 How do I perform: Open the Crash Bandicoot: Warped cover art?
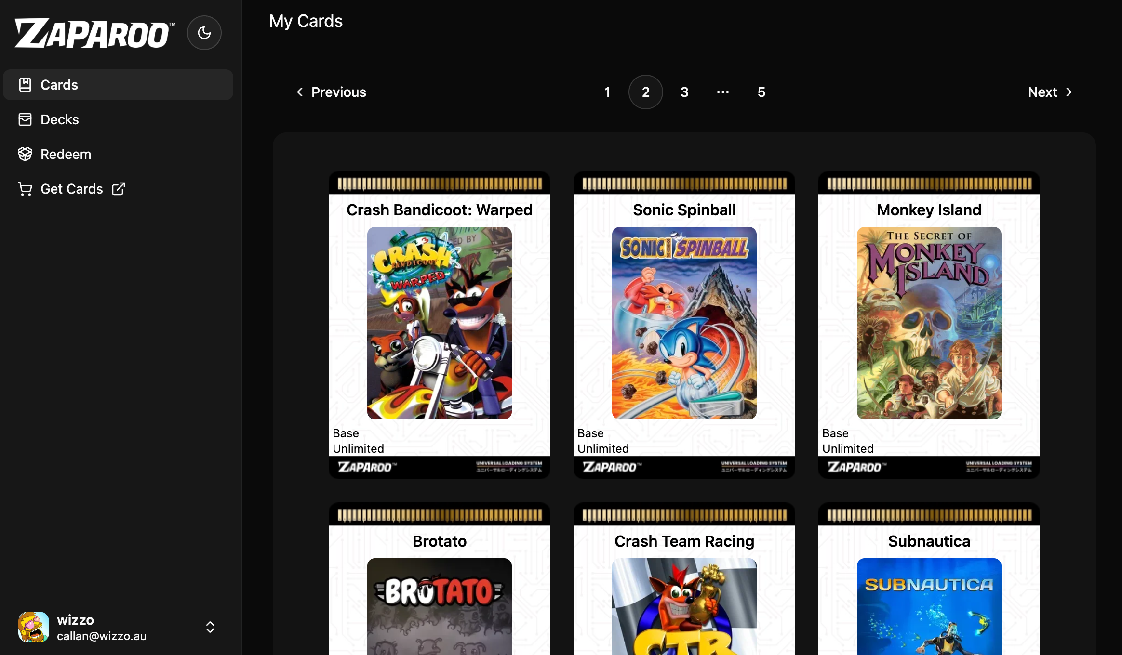click(x=440, y=323)
